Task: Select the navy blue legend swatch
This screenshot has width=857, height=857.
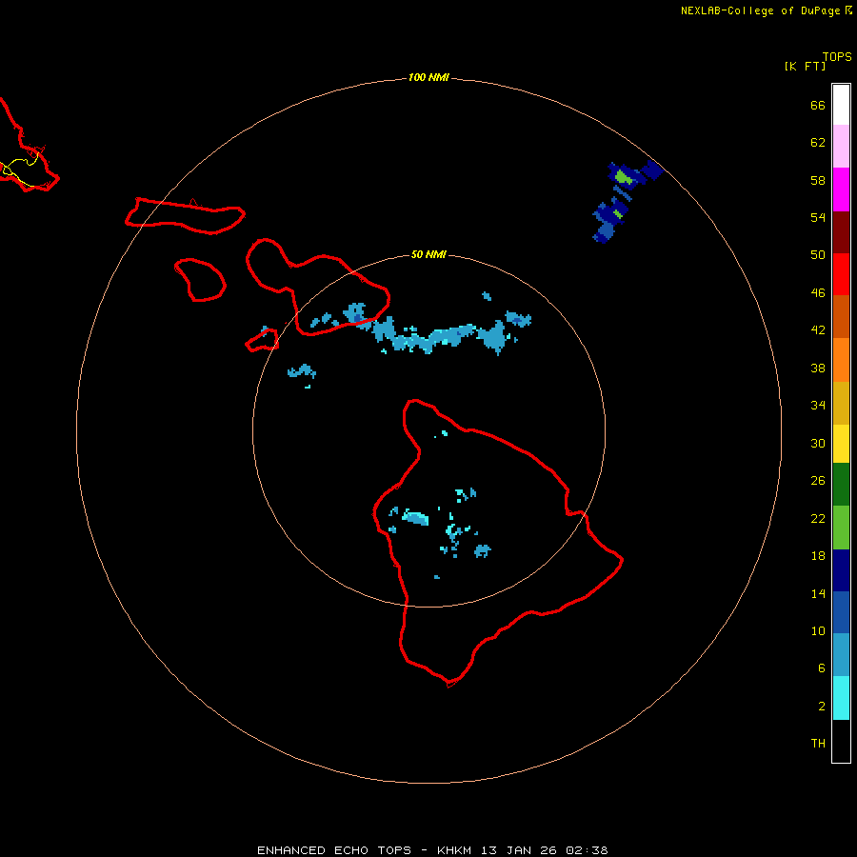Action: click(841, 570)
